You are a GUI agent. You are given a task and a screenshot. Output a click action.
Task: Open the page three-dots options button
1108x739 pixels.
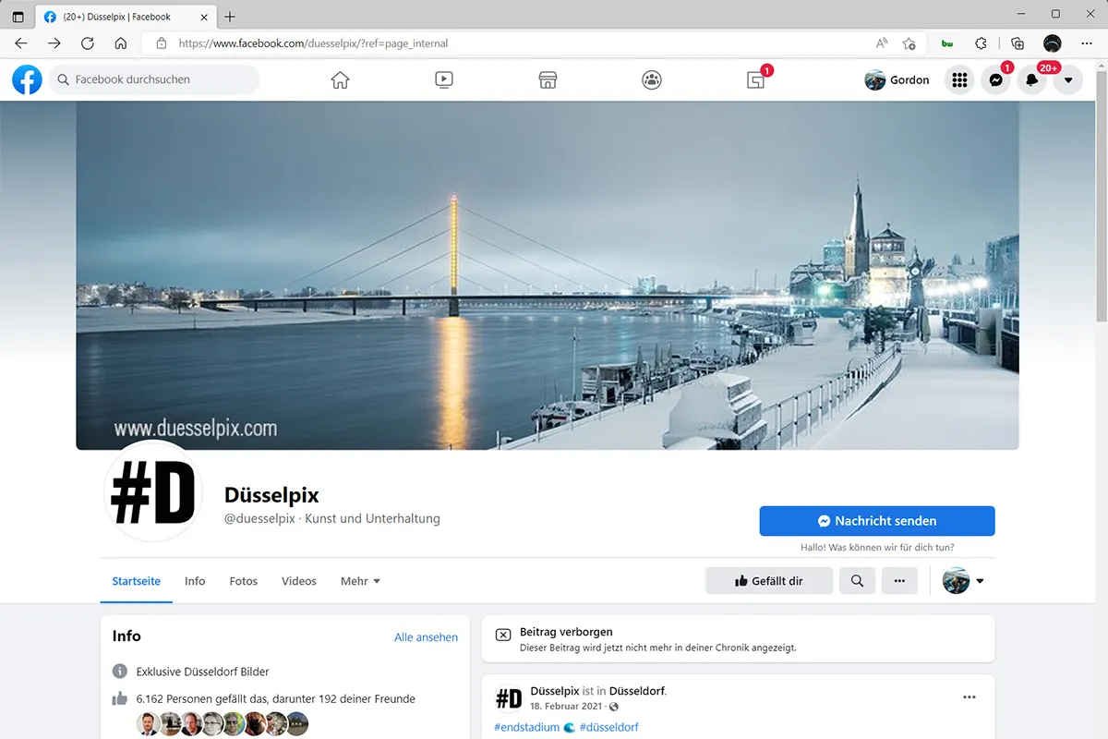[x=899, y=581]
